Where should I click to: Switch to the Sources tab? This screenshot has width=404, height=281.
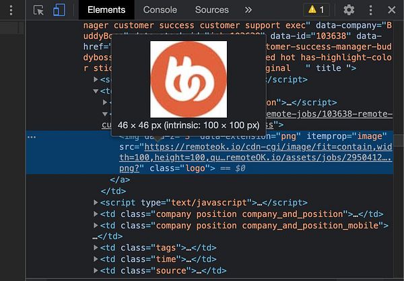click(x=212, y=10)
